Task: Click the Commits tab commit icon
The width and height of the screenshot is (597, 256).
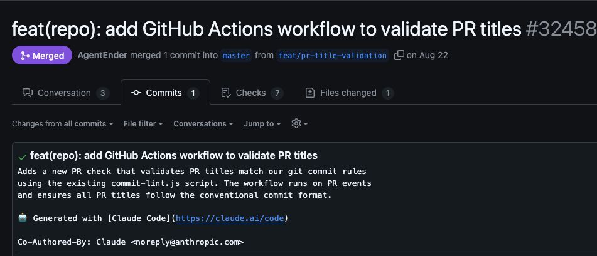Action: coord(136,93)
